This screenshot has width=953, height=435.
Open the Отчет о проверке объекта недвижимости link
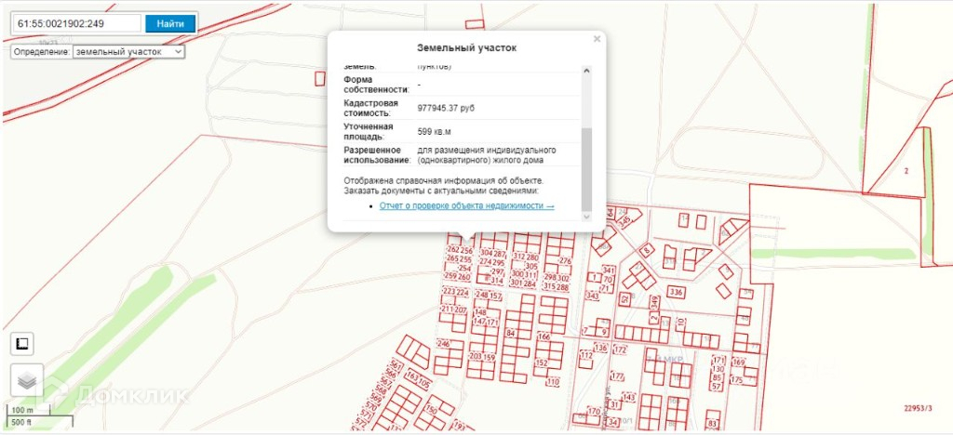466,205
